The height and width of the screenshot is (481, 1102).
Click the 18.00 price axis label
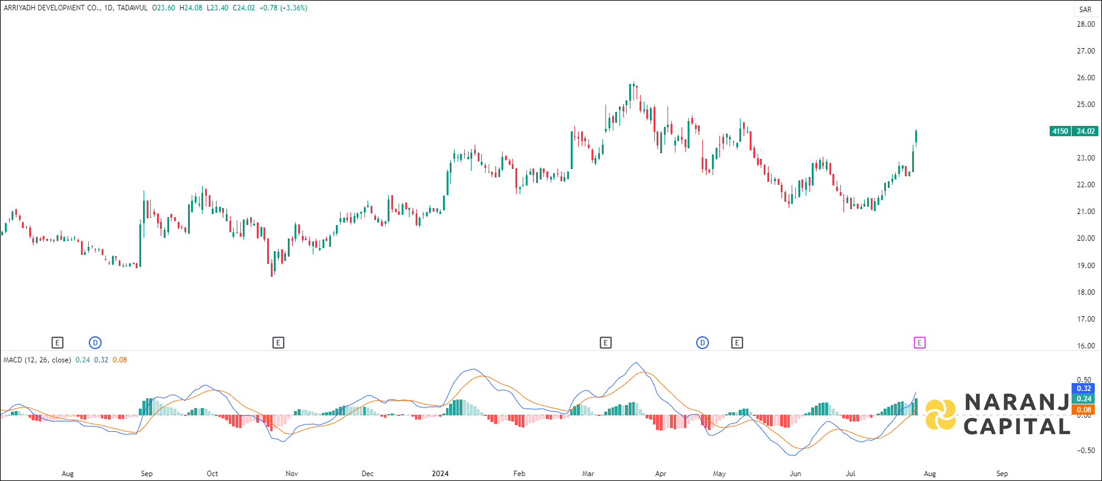(1086, 292)
